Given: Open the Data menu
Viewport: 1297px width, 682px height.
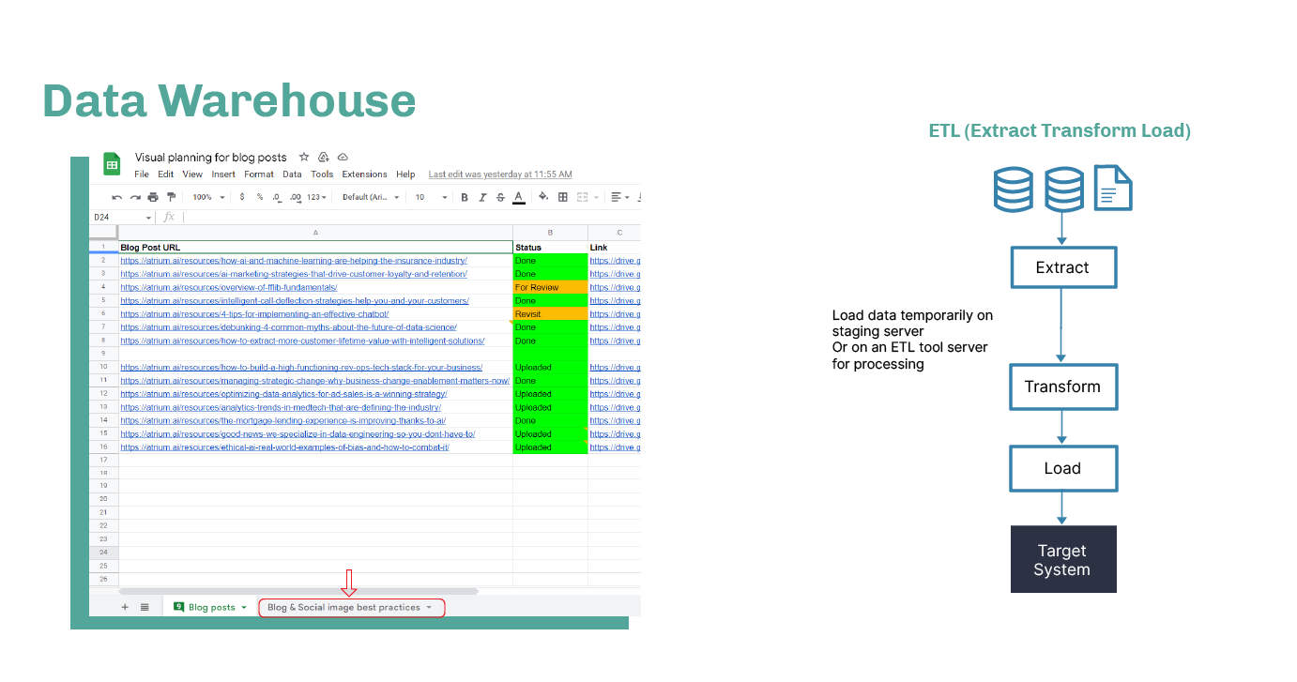Looking at the screenshot, I should point(293,174).
